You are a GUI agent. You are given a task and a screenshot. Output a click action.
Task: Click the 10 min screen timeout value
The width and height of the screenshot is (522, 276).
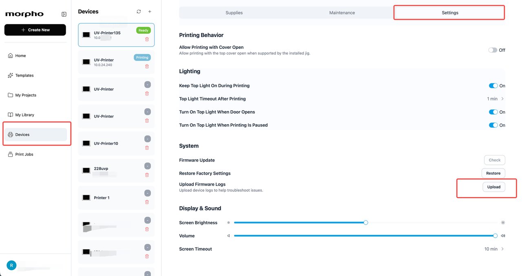491,249
